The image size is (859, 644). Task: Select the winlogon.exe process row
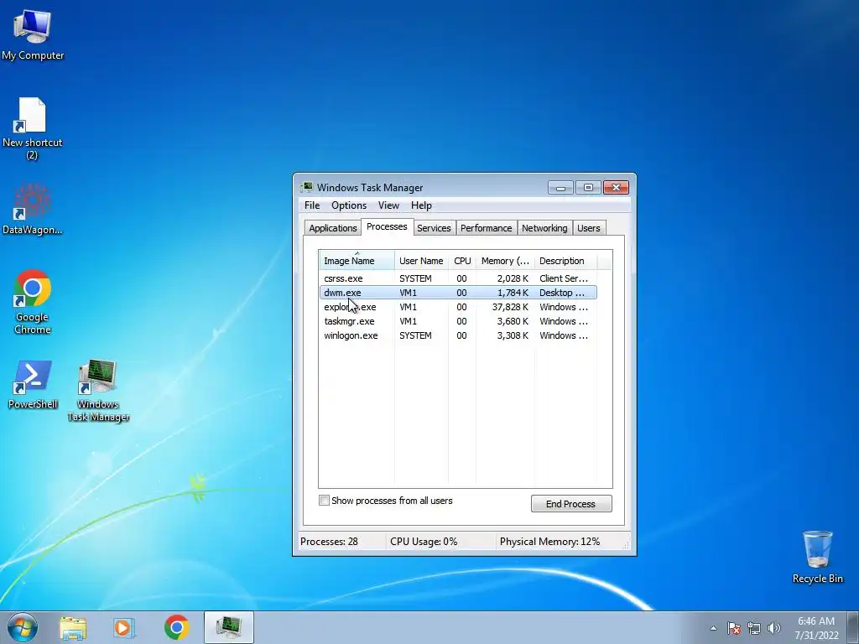(458, 335)
